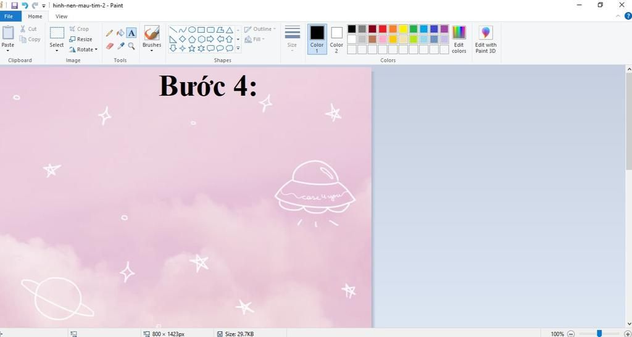
Task: Click the Paste clipboard button
Action: point(7,33)
